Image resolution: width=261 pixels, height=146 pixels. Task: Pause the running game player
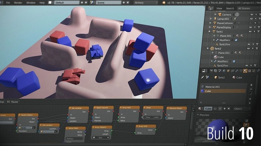(x=13, y=102)
